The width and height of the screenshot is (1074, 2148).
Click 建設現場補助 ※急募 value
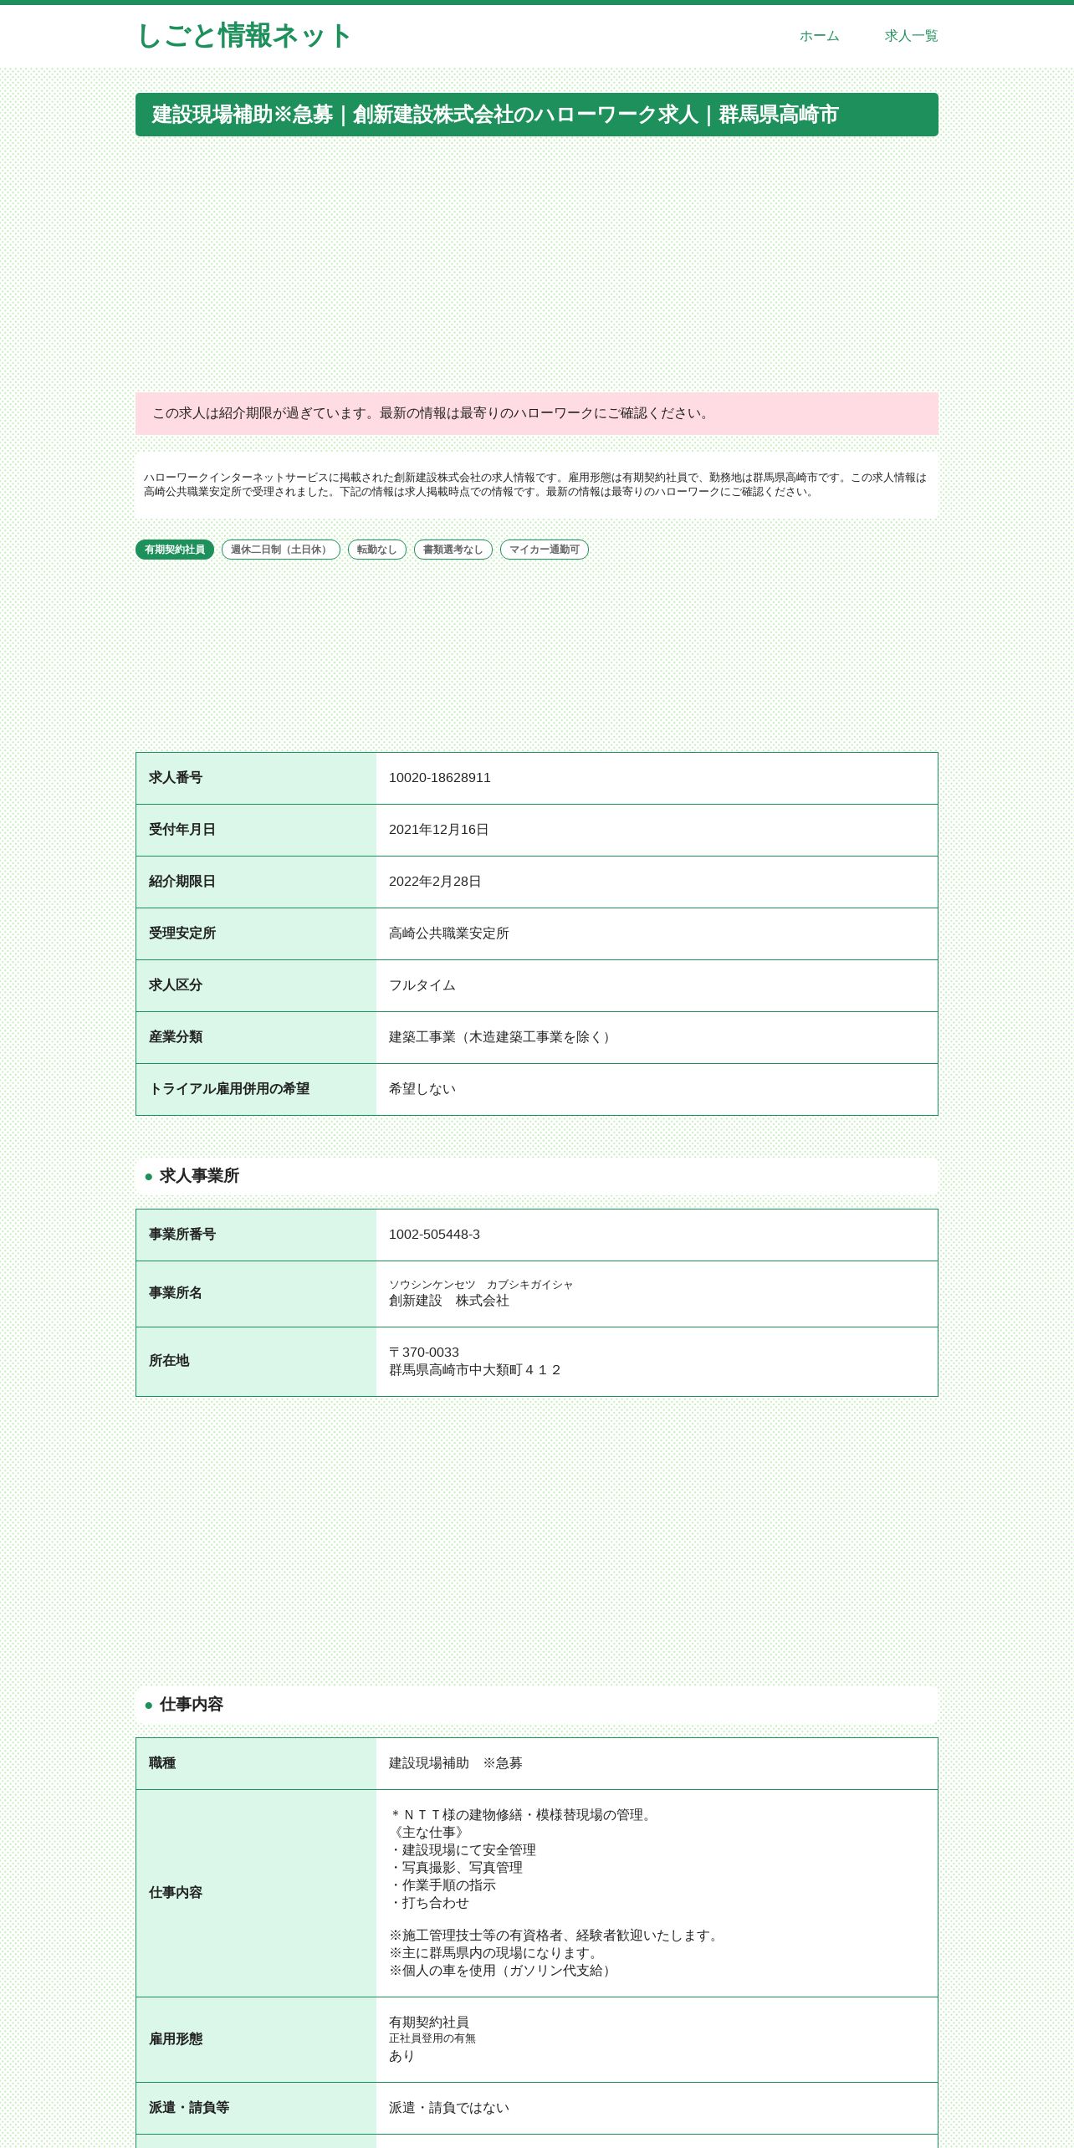pos(456,1763)
